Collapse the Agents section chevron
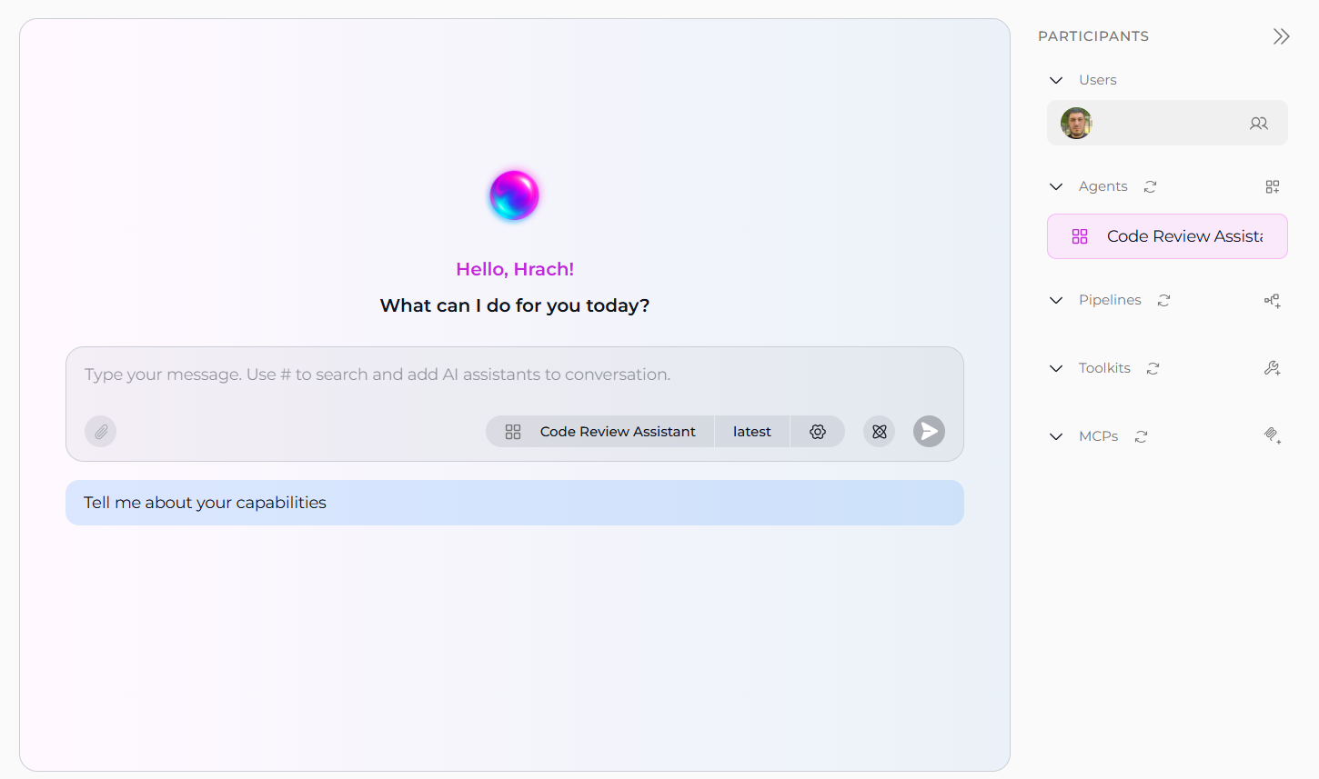This screenshot has height=779, width=1319. (x=1056, y=187)
